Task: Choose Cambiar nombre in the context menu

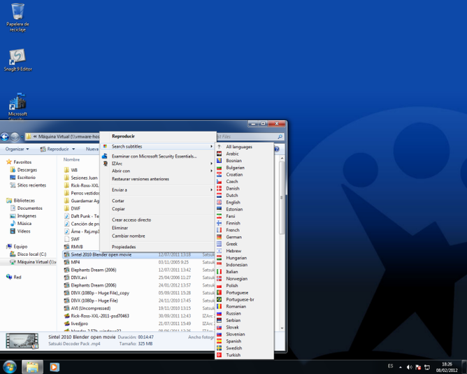Action: pyautogui.click(x=158, y=236)
